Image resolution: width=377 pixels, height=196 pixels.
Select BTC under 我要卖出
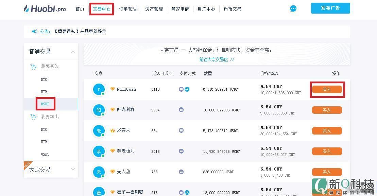click(x=44, y=129)
